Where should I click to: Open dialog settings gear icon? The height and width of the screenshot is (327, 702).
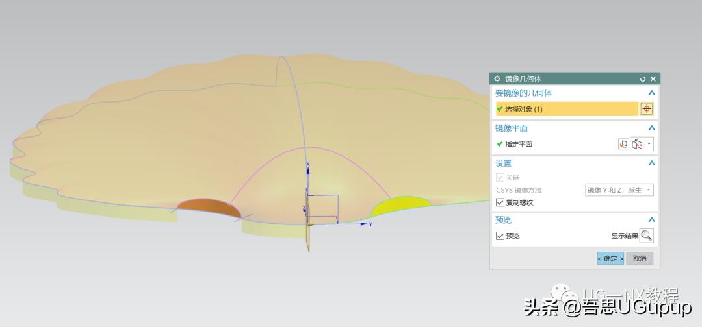point(497,79)
